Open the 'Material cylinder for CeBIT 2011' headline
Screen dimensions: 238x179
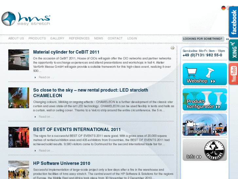[x=66, y=52]
